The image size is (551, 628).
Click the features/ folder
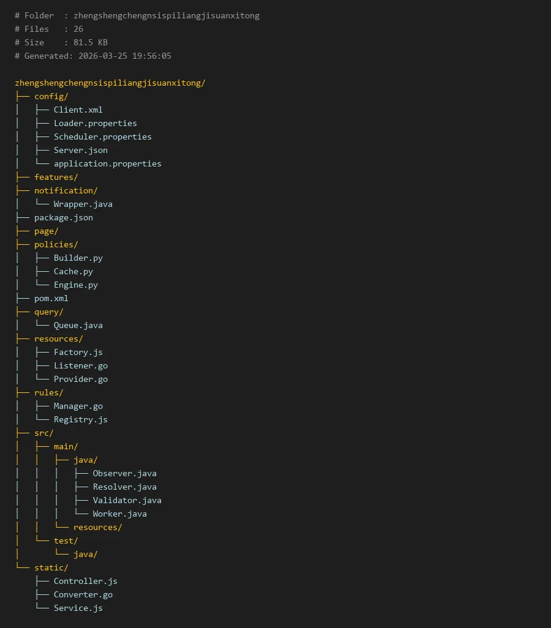pos(56,177)
